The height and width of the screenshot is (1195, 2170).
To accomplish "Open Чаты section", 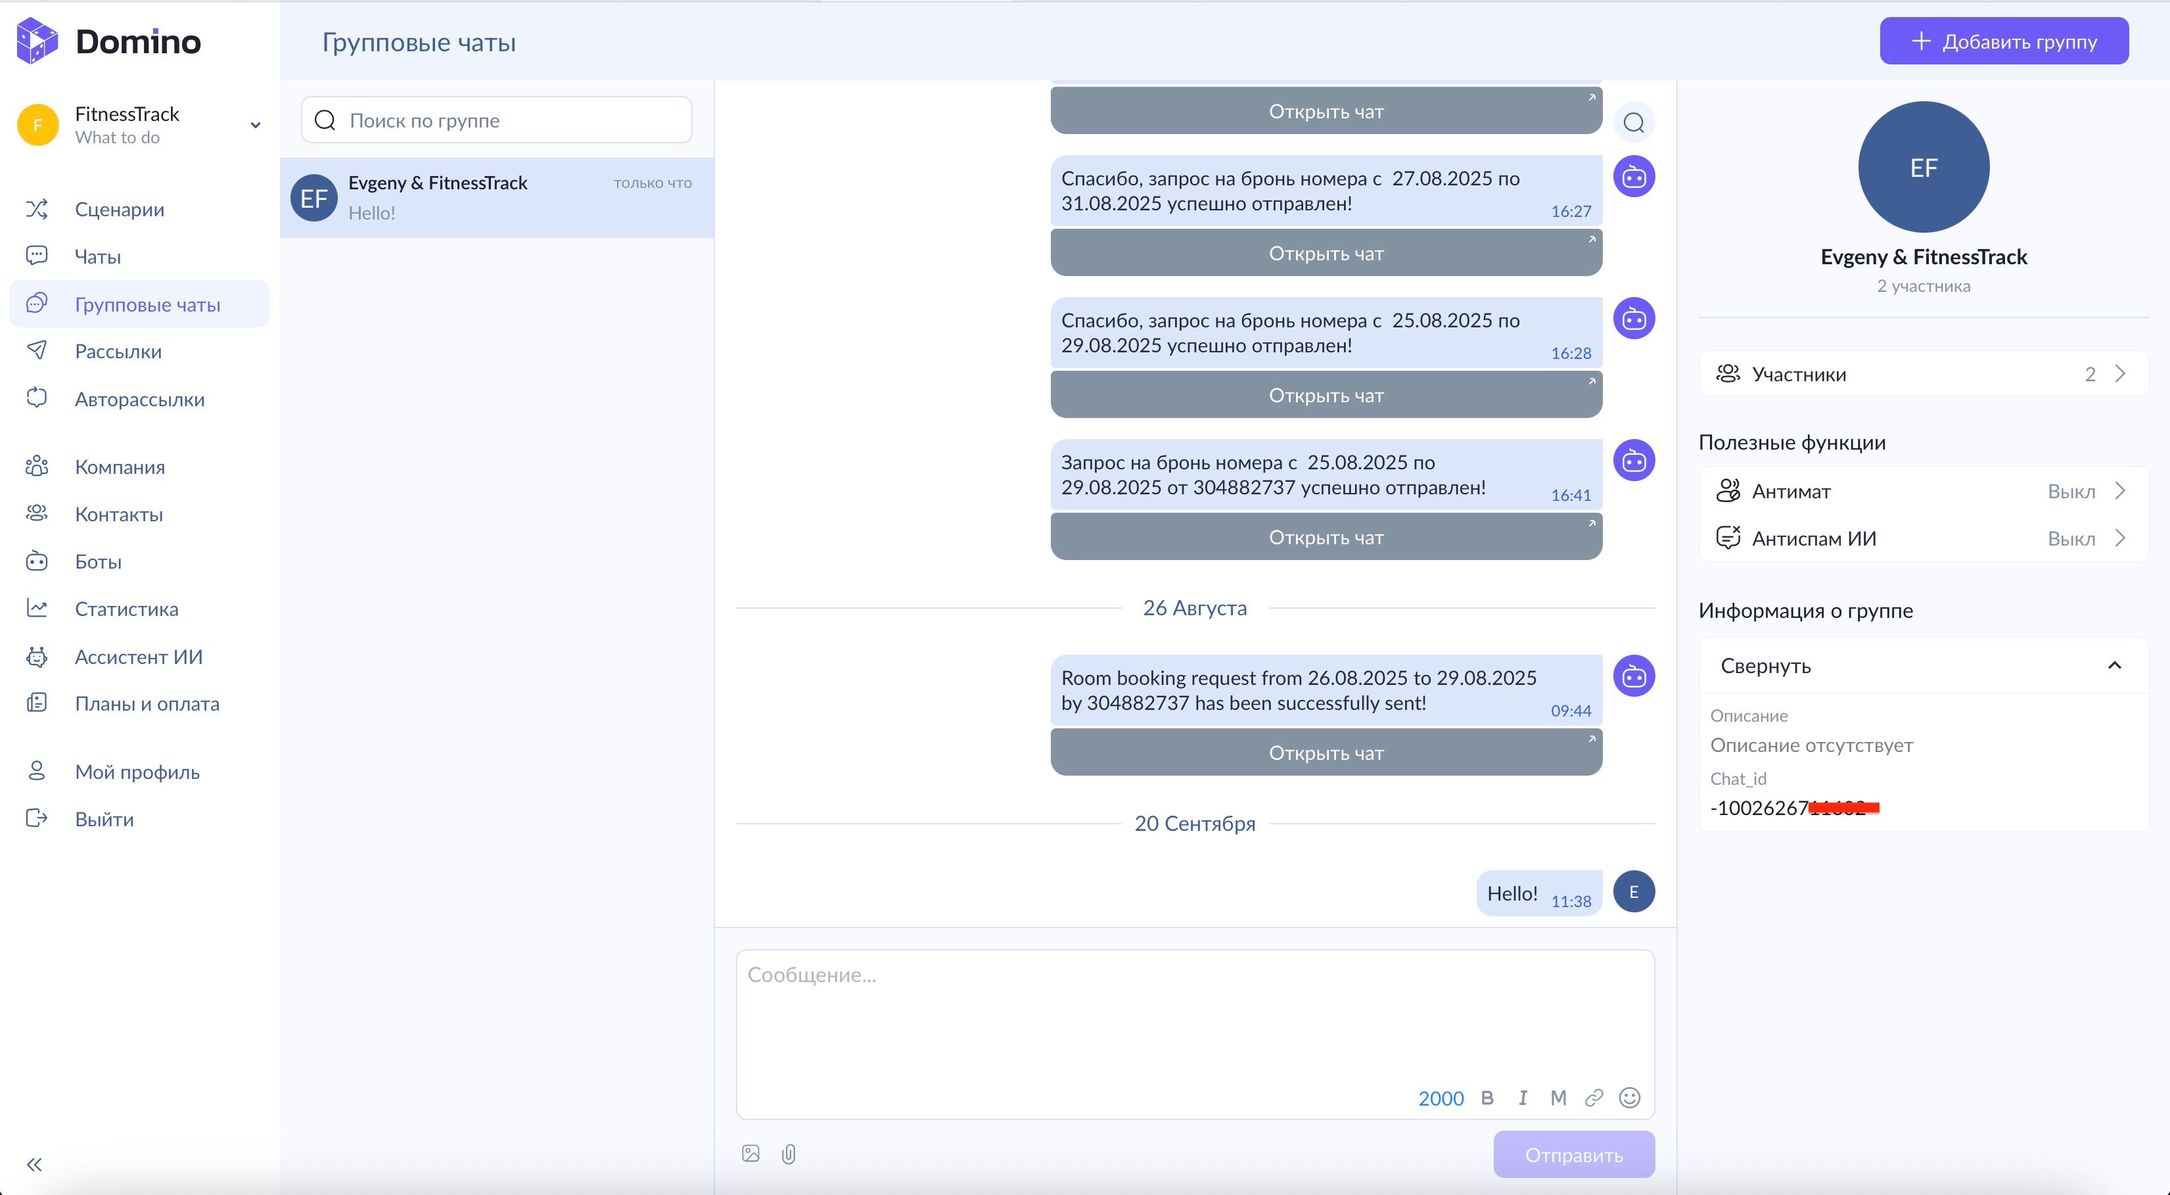I will pyautogui.click(x=139, y=256).
